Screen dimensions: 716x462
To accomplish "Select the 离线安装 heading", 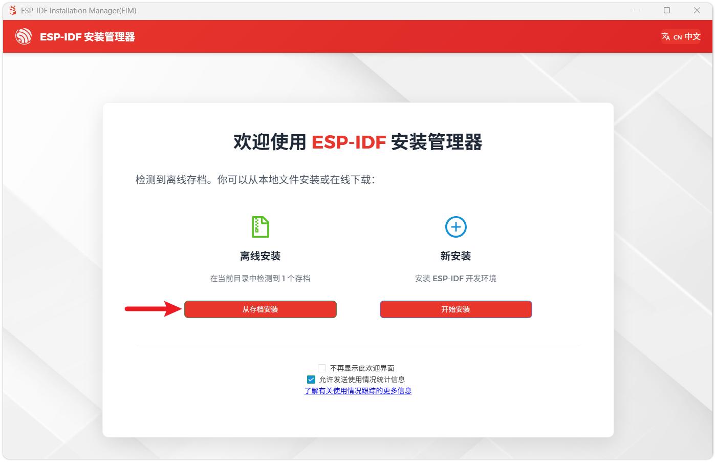I will point(260,256).
